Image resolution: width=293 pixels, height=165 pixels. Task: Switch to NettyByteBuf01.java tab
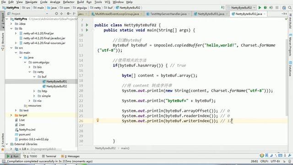[x=211, y=14]
